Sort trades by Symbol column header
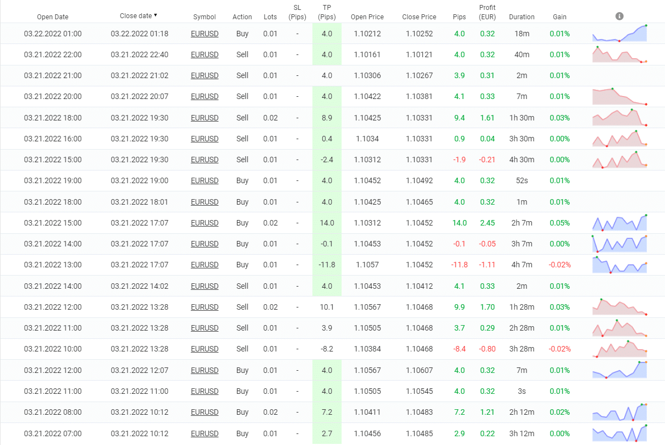Image resolution: width=665 pixels, height=445 pixels. click(x=205, y=17)
